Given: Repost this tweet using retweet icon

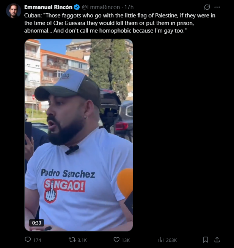Looking at the screenshot, I should [x=72, y=240].
